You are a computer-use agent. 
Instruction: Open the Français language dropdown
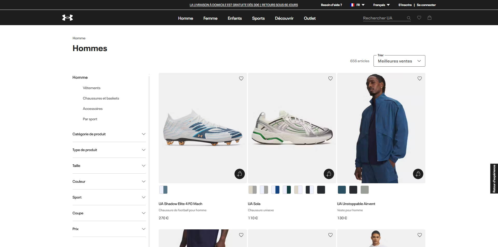(381, 5)
